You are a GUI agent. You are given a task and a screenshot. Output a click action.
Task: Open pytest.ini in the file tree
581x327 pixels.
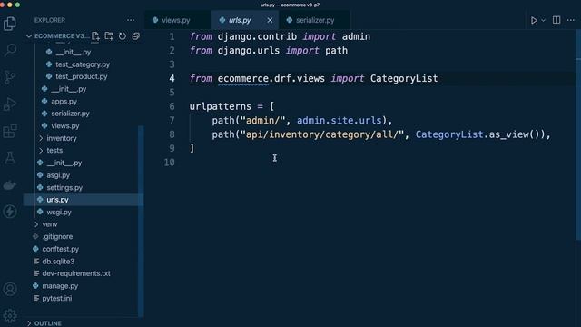57,298
